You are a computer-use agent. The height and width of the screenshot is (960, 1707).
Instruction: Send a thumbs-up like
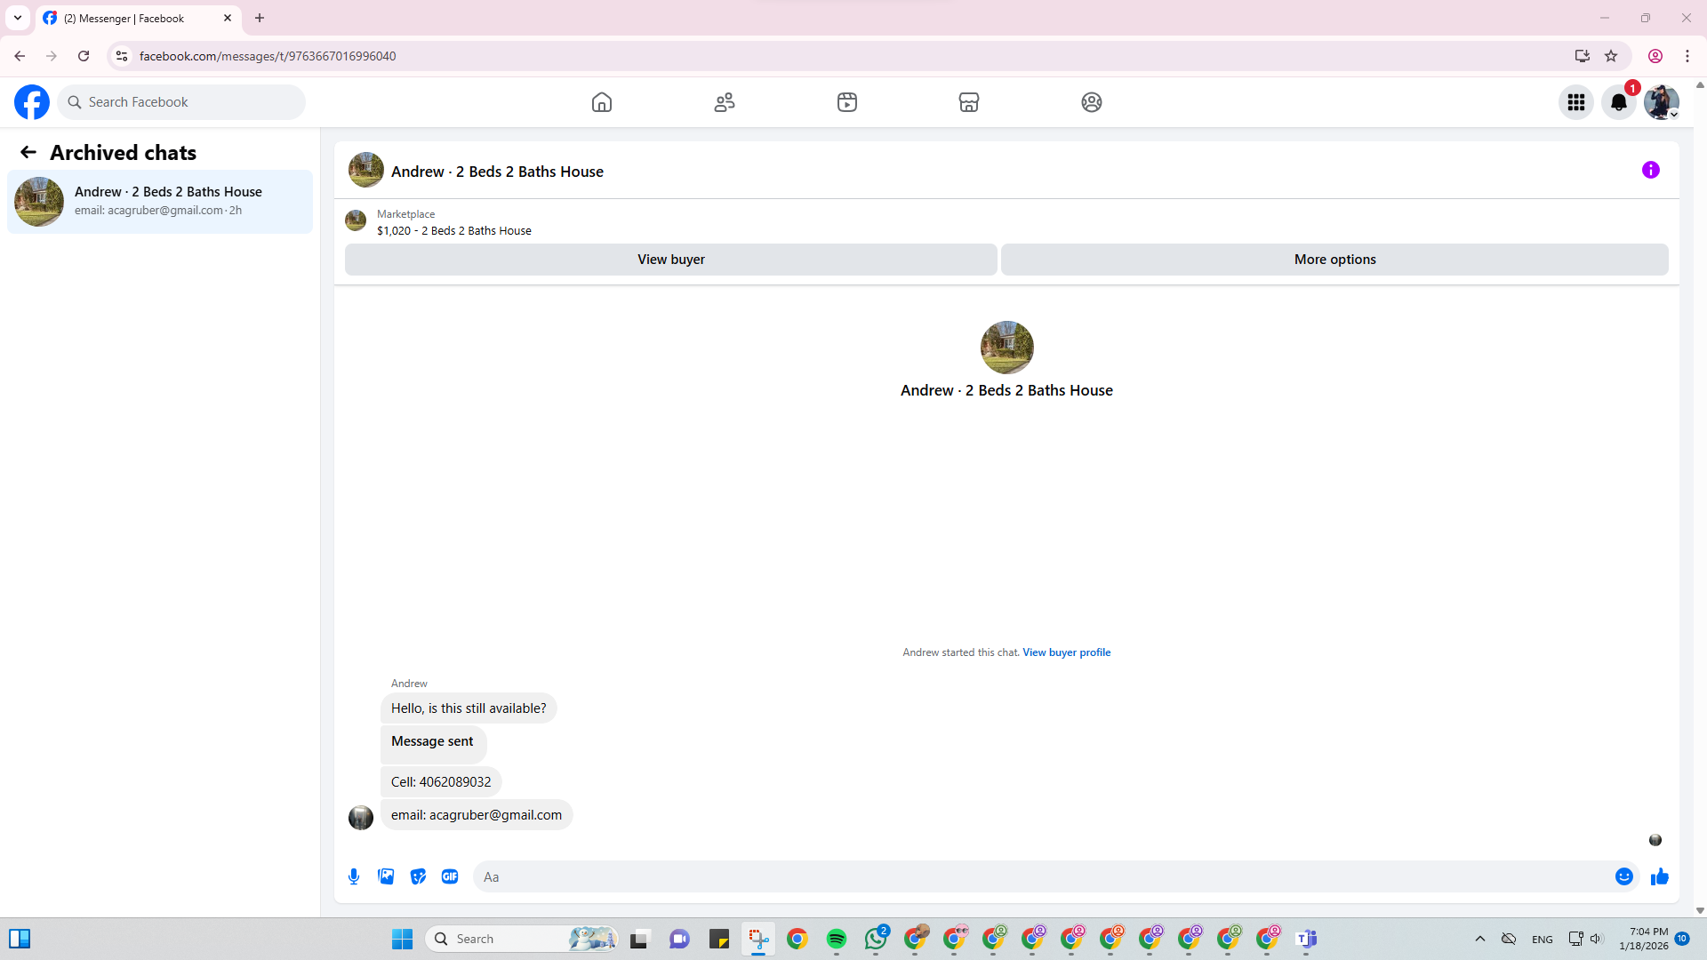click(1659, 876)
